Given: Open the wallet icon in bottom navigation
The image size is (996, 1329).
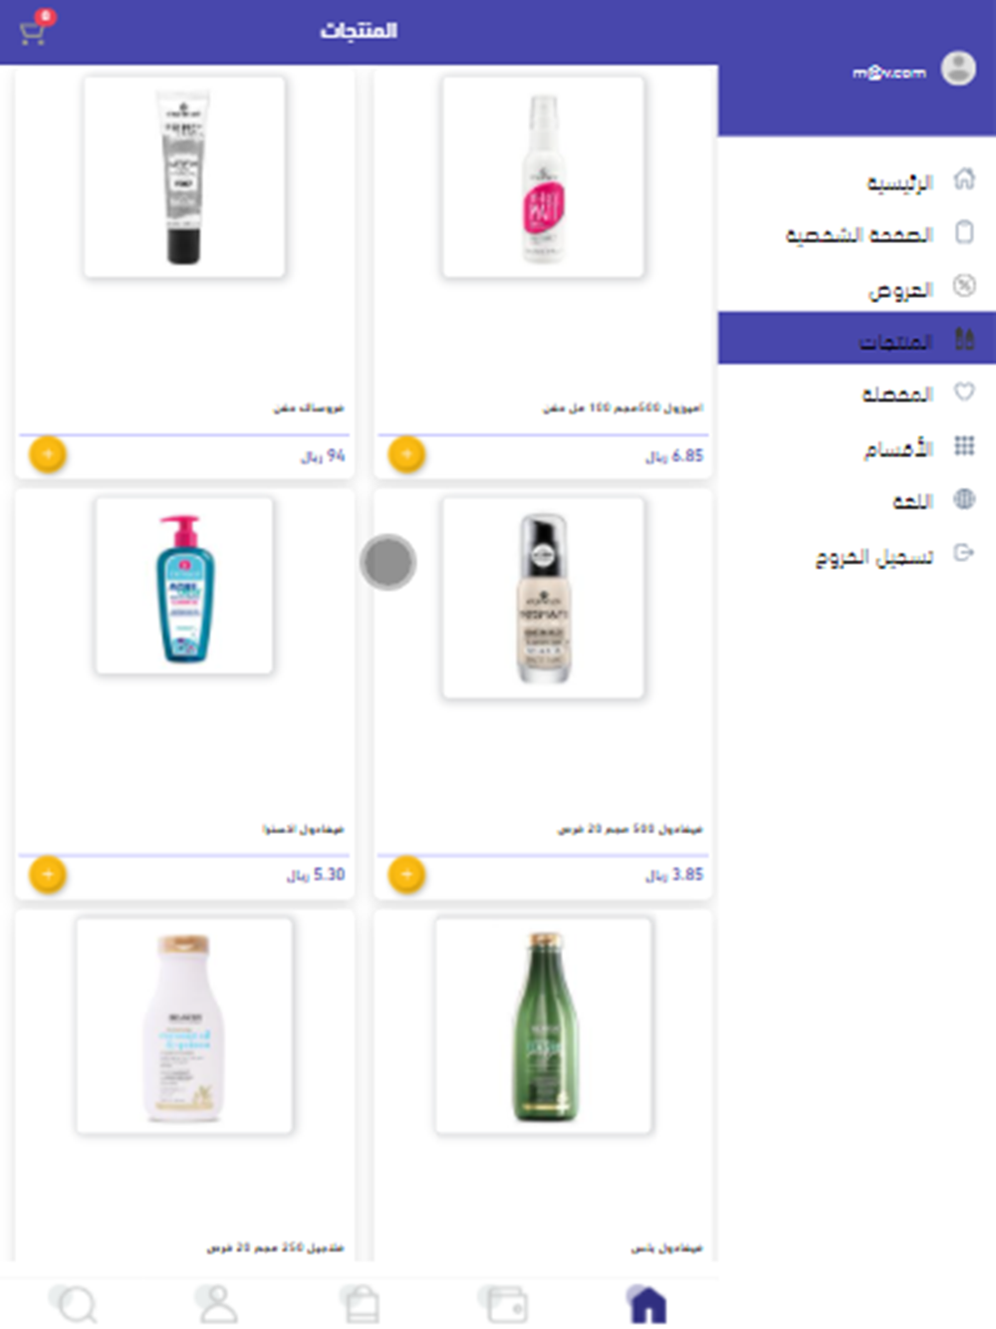Looking at the screenshot, I should pyautogui.click(x=503, y=1303).
